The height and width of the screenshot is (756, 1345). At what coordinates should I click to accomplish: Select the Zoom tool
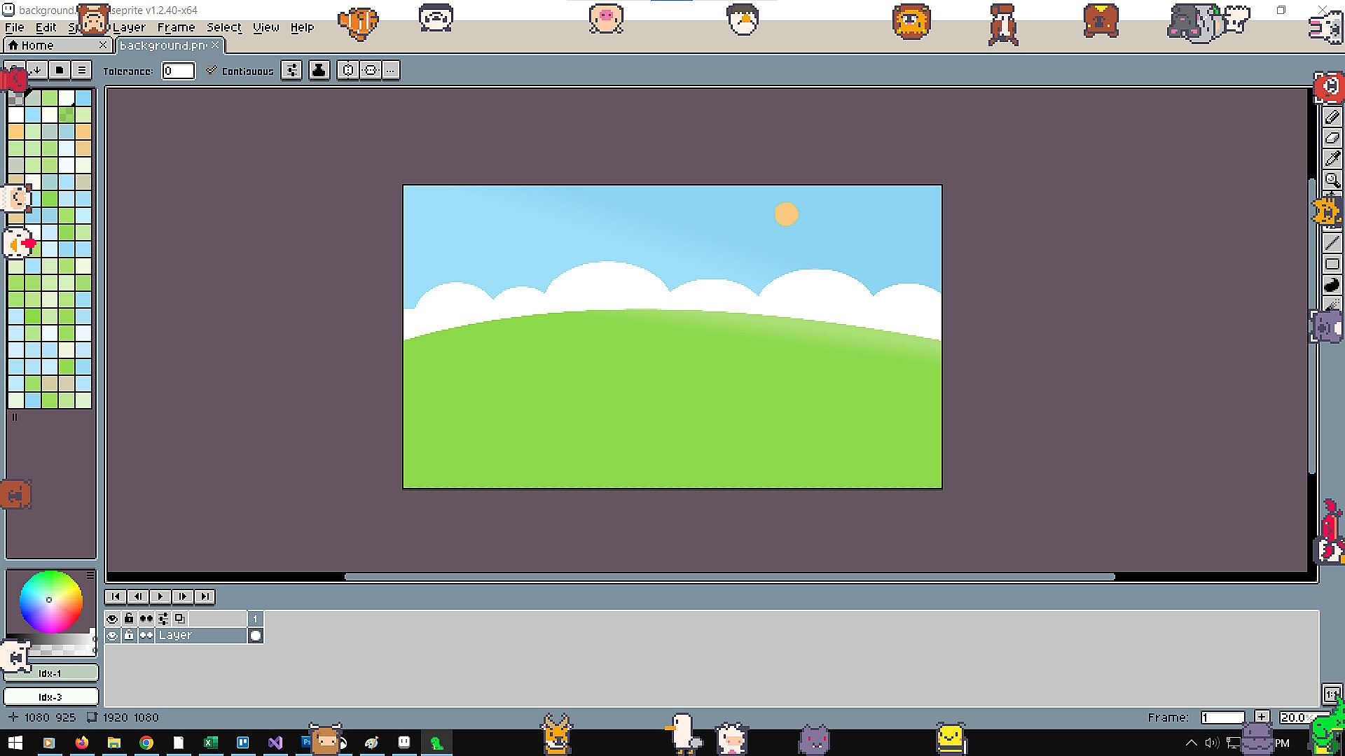pyautogui.click(x=1332, y=181)
